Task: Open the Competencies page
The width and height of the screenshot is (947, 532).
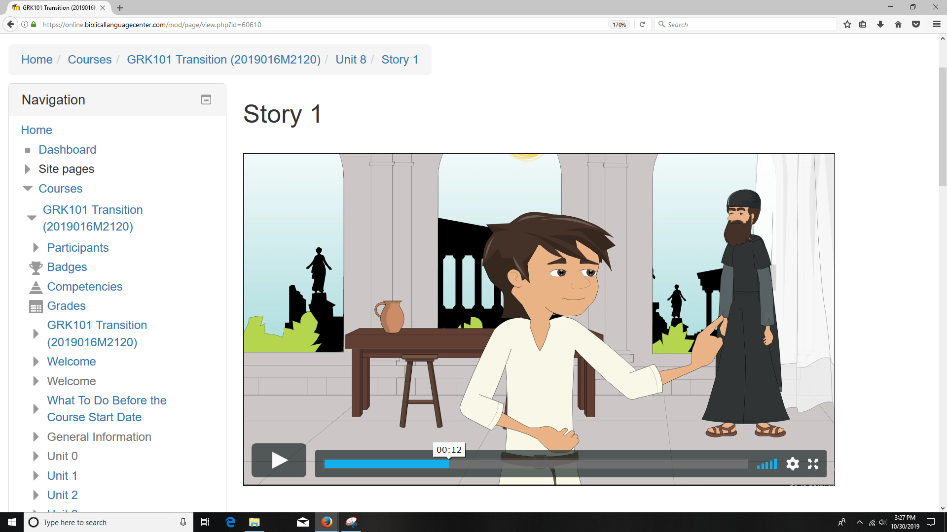Action: tap(85, 287)
